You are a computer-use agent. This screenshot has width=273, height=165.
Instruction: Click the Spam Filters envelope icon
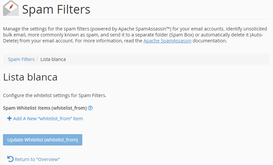(11, 9)
